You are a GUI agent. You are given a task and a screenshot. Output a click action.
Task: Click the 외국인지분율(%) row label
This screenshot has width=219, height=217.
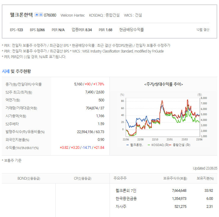[x=17, y=140]
